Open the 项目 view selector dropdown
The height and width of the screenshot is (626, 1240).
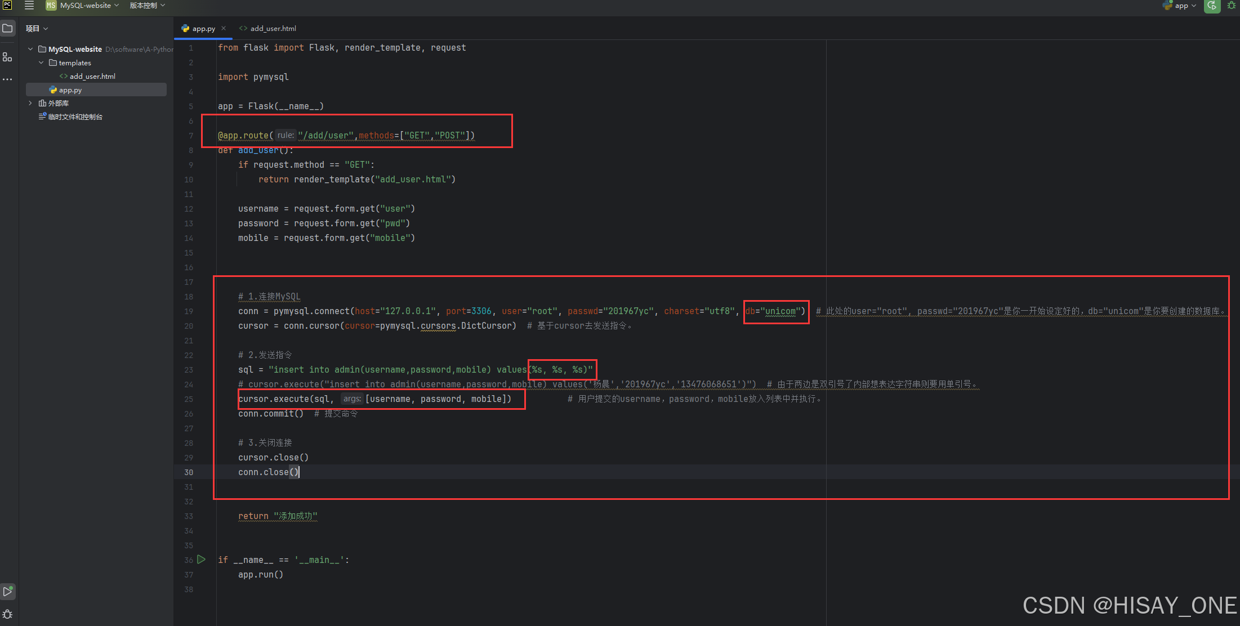37,28
